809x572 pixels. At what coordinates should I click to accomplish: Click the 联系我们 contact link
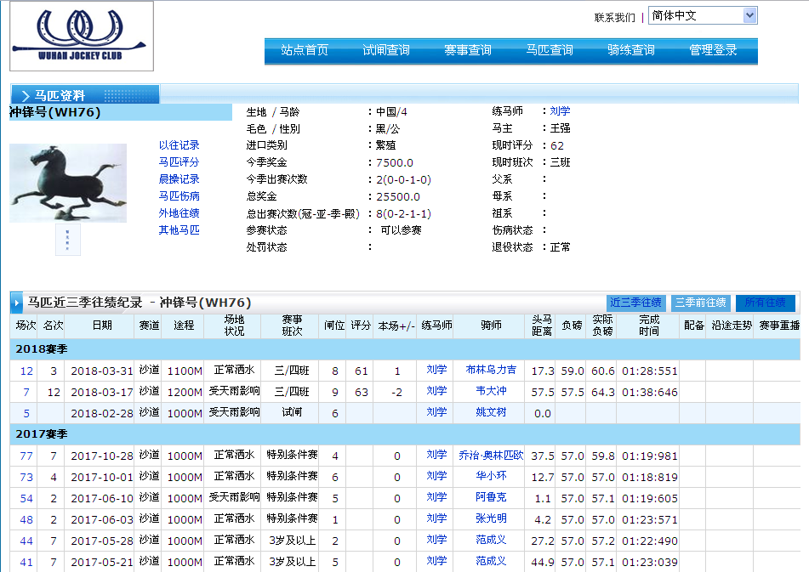coord(614,17)
